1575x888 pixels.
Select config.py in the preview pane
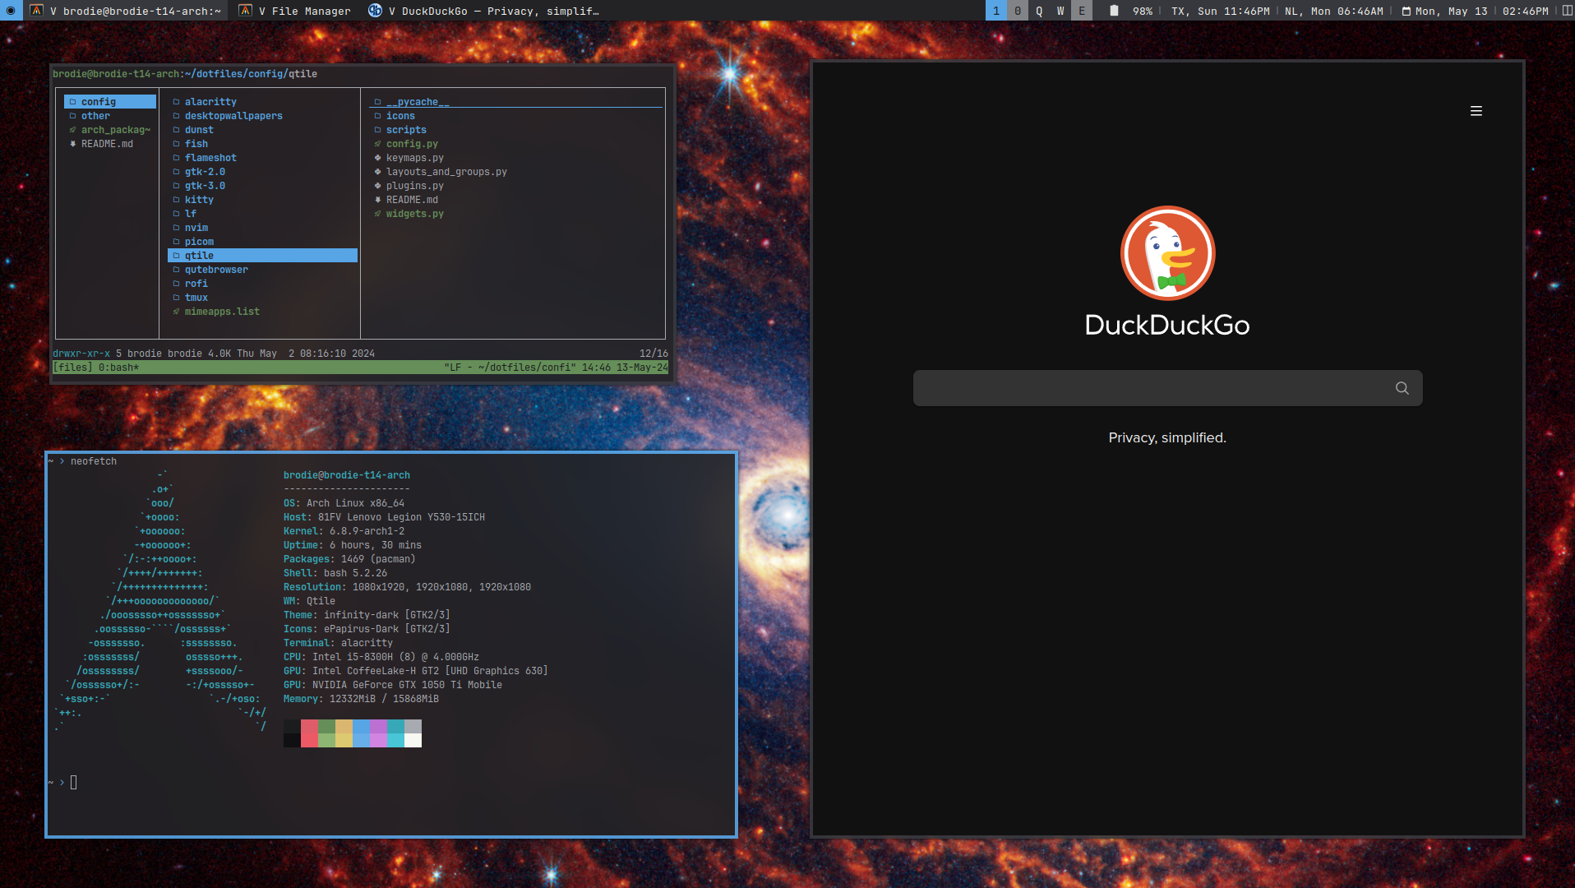pyautogui.click(x=412, y=144)
